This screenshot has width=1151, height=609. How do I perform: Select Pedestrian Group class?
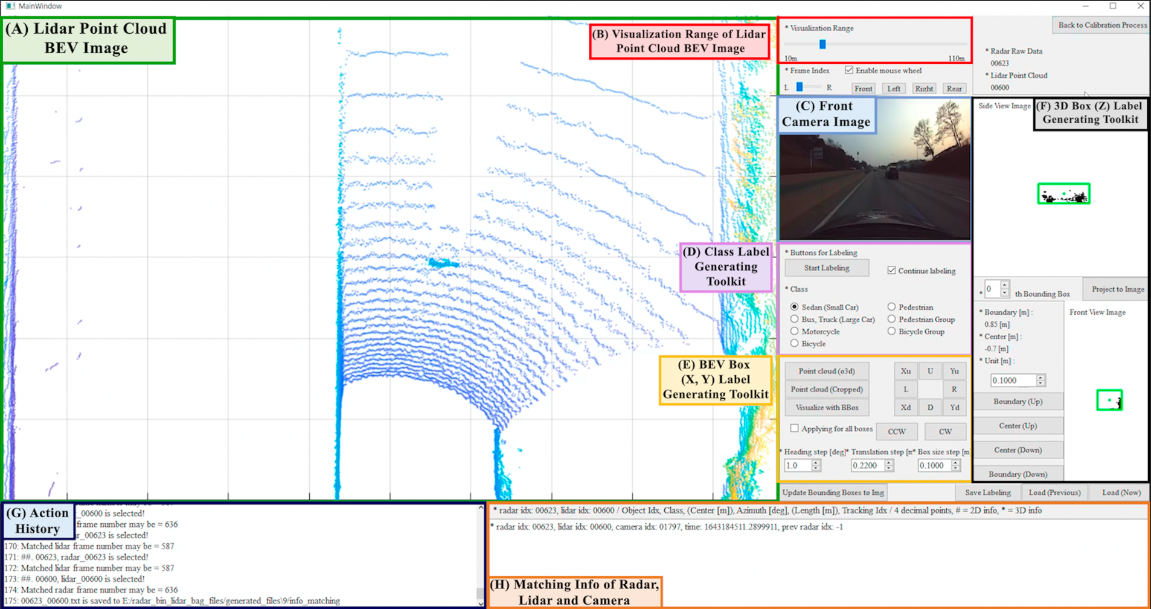tap(891, 319)
